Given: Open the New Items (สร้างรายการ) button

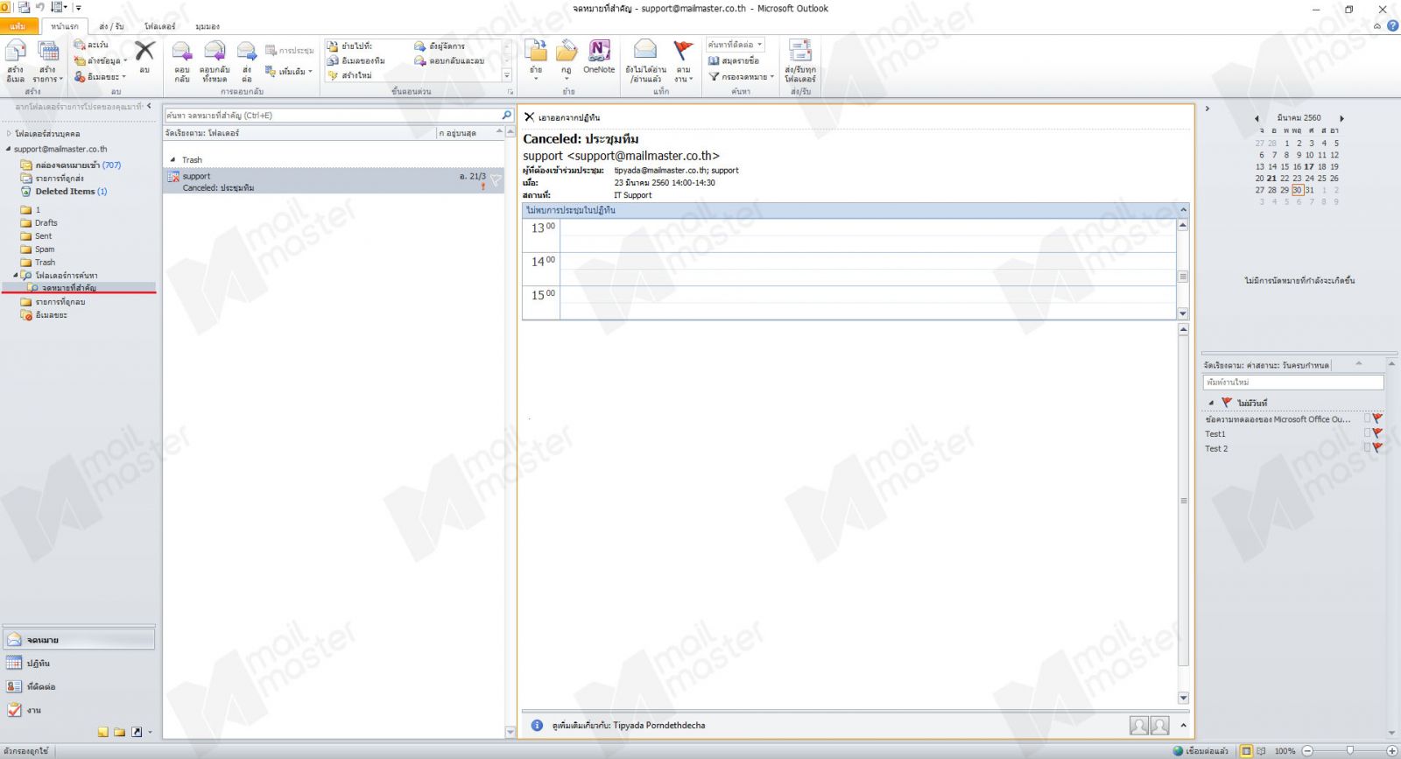Looking at the screenshot, I should tap(48, 61).
